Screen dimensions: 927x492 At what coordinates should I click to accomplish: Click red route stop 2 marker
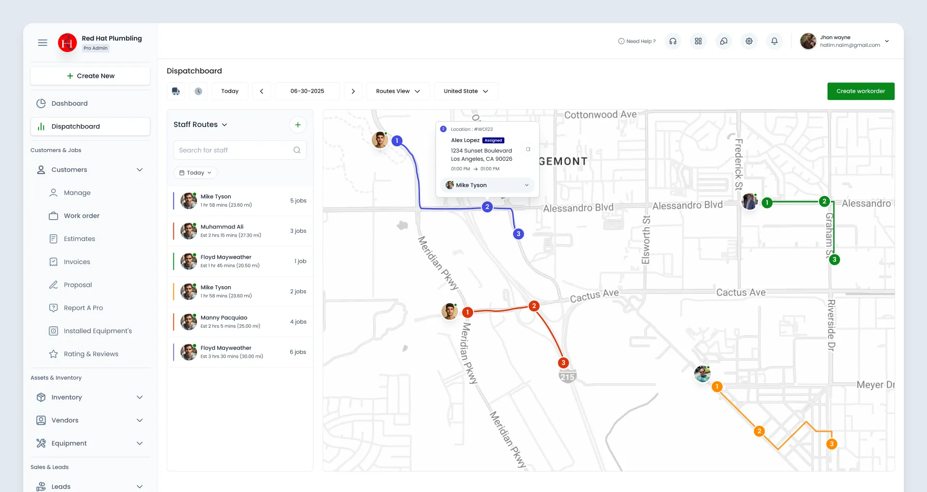534,306
